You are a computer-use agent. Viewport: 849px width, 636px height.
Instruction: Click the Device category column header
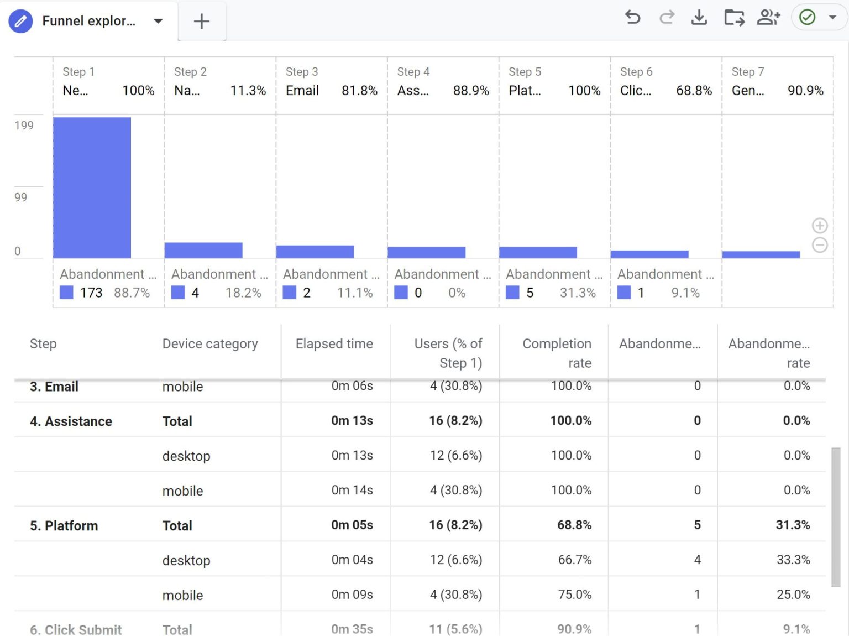(210, 344)
